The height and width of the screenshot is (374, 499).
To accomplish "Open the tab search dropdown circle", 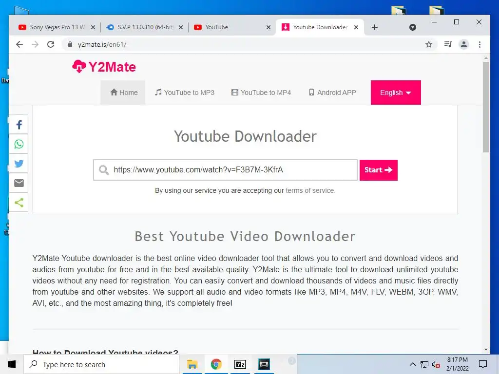I will [412, 27].
